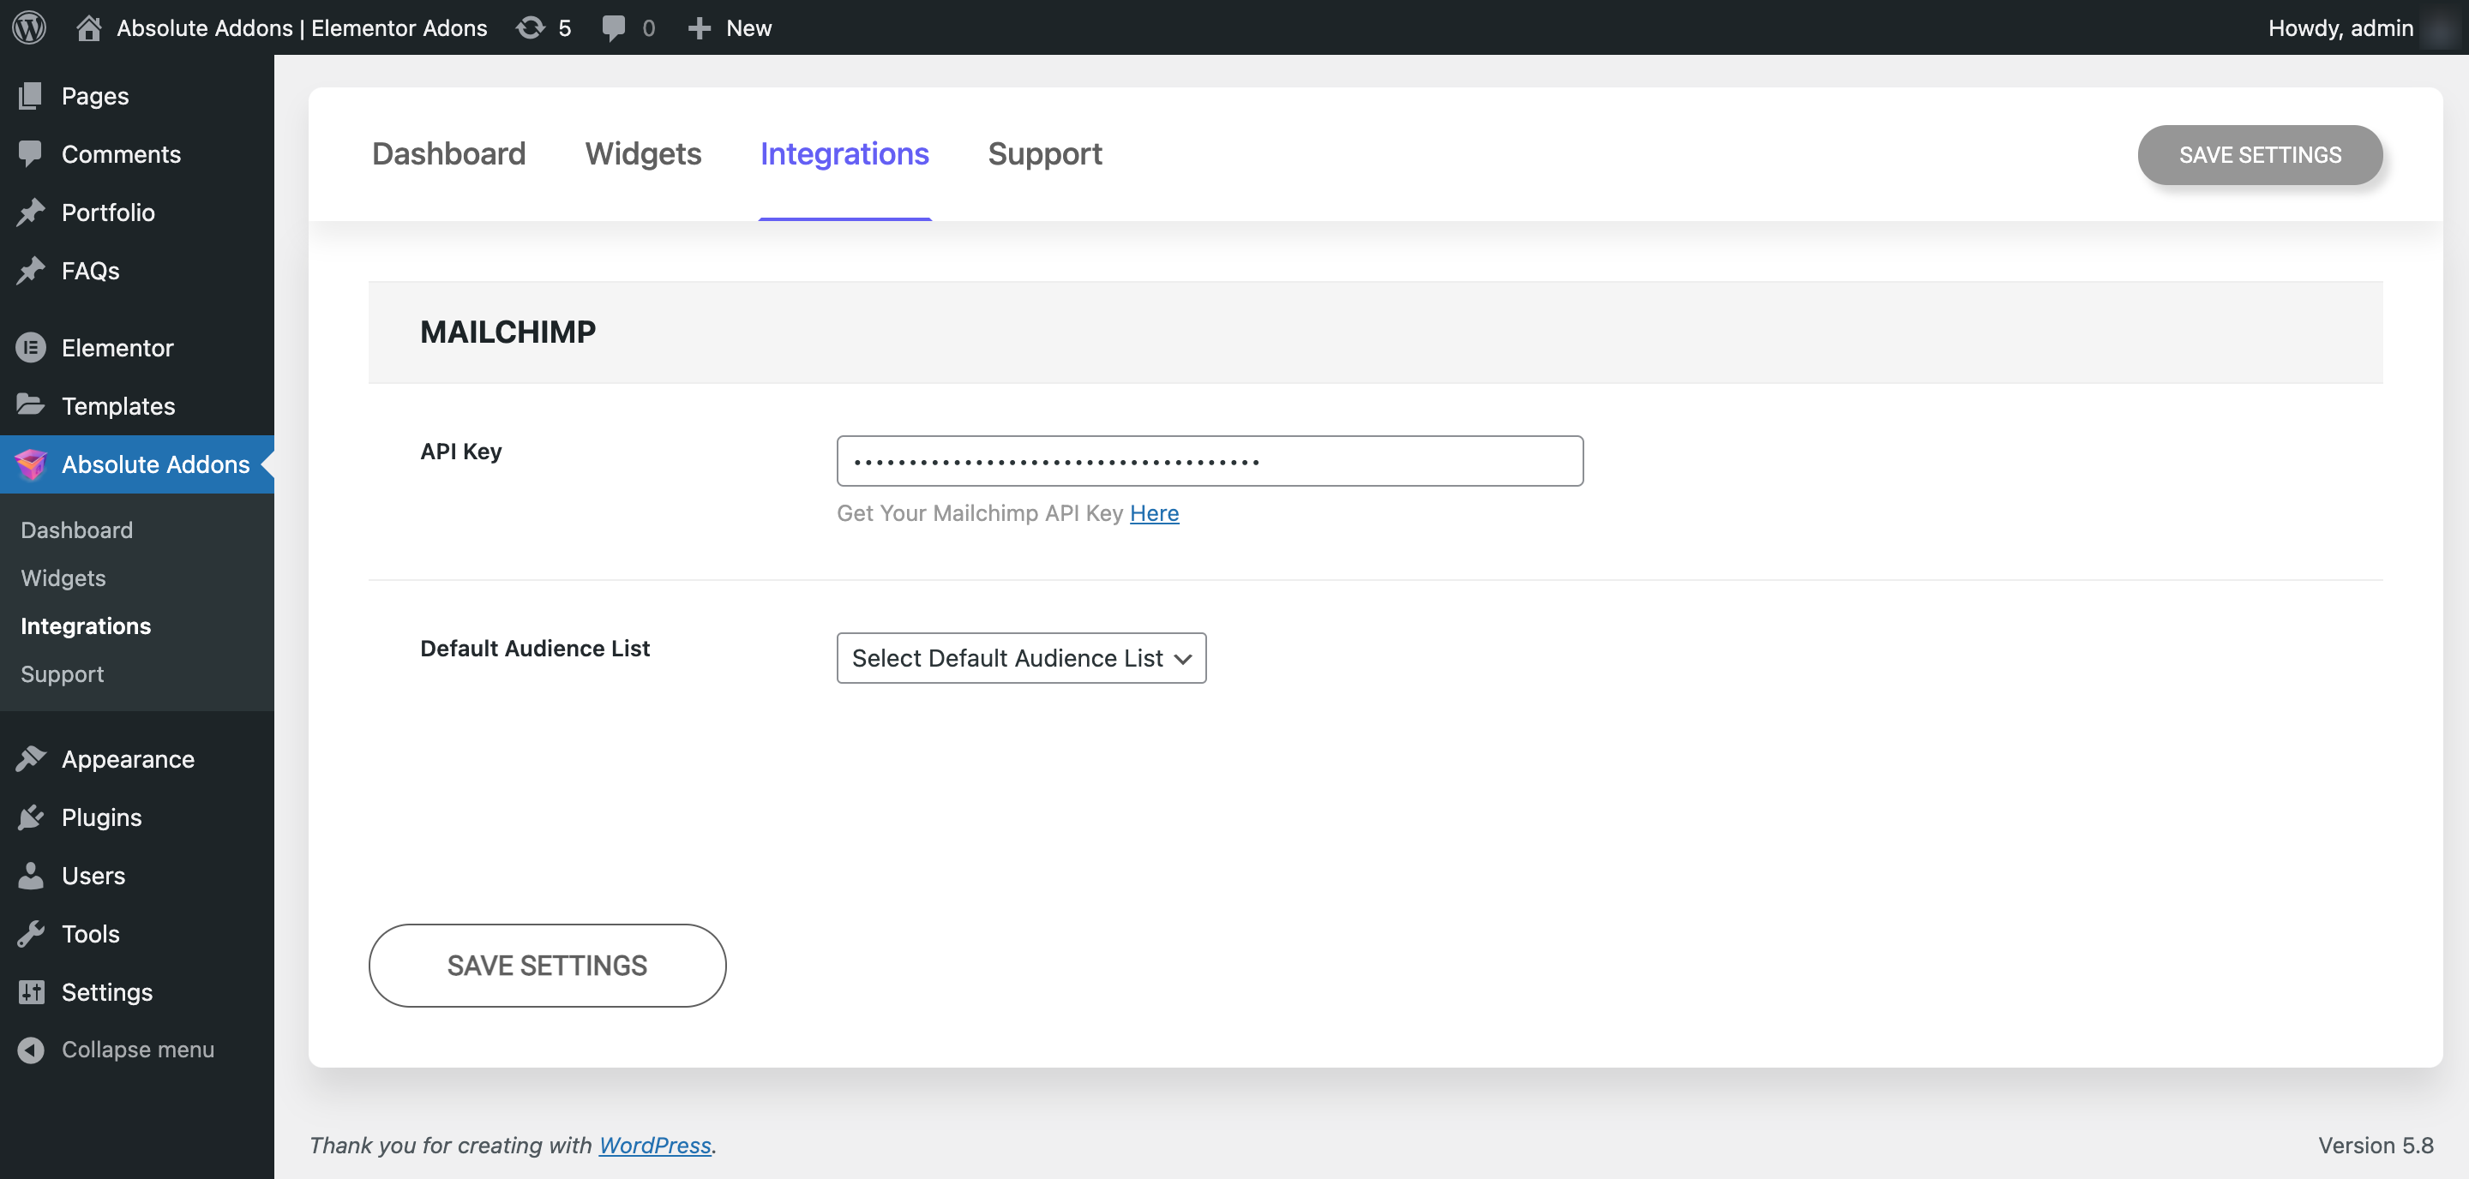
Task: Open the Comments menu label
Action: (x=121, y=154)
